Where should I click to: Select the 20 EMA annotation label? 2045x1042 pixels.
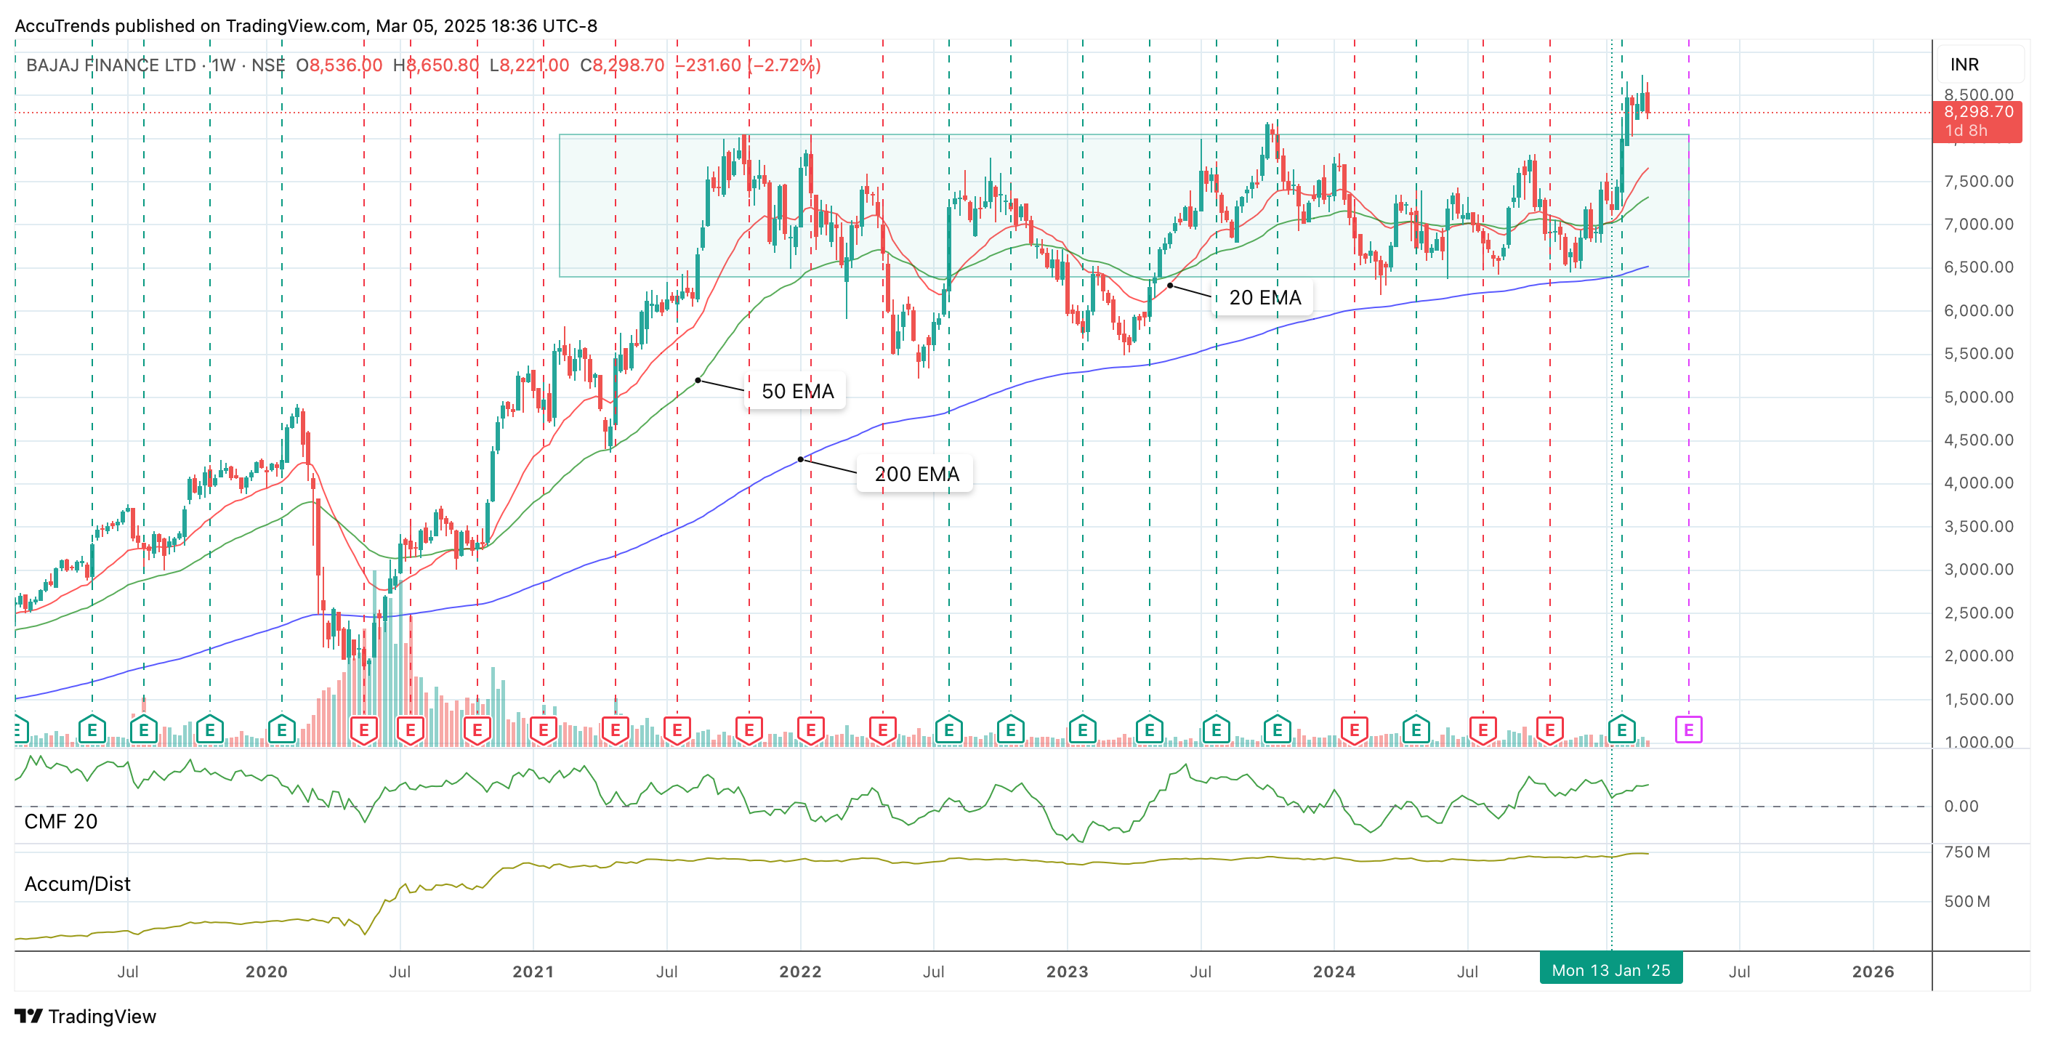click(x=1264, y=298)
